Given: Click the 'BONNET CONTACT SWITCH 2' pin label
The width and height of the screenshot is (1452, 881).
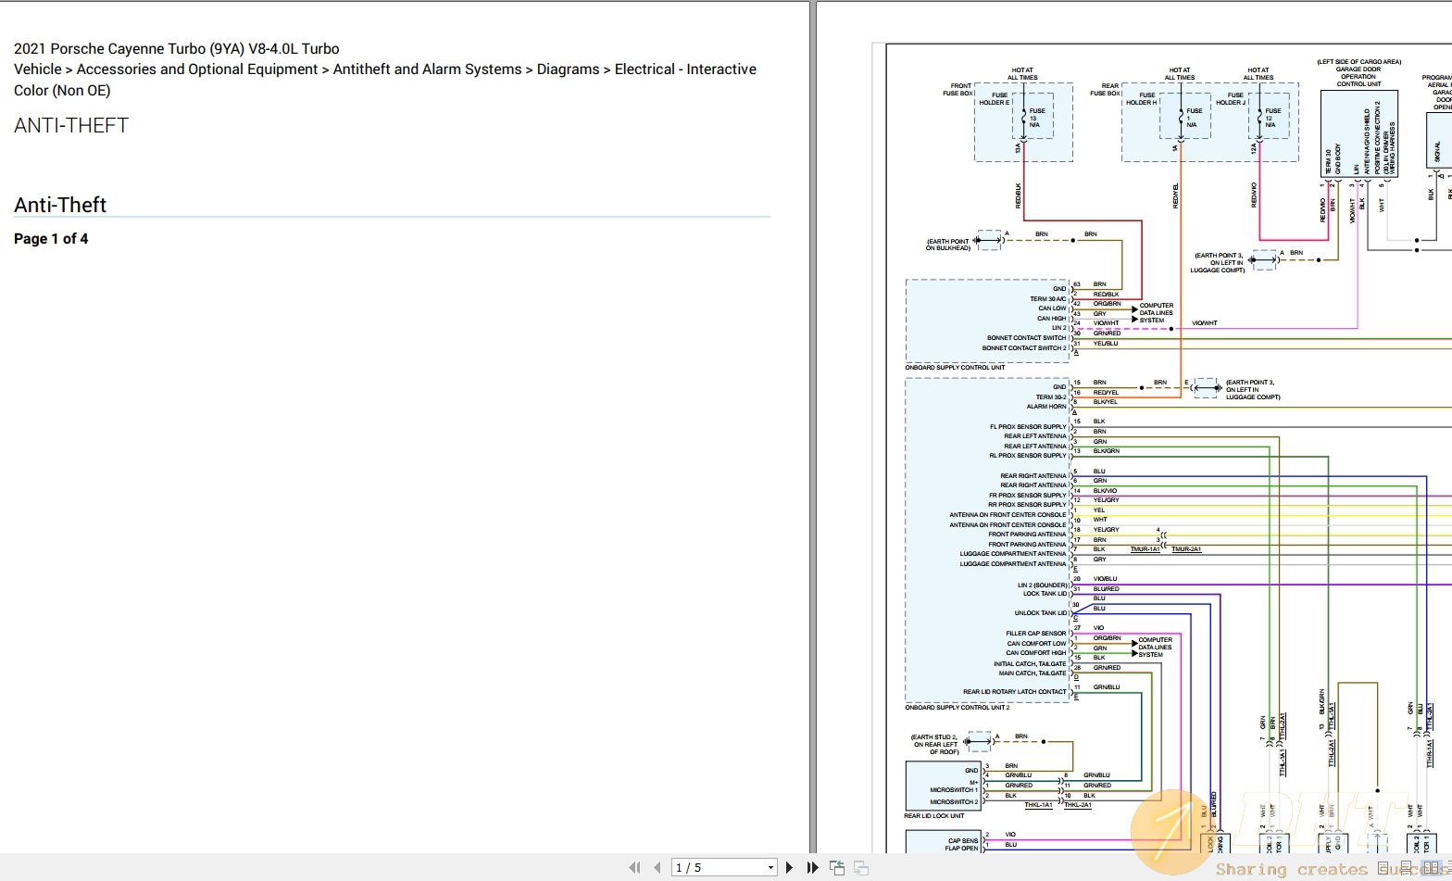Looking at the screenshot, I should [1024, 348].
